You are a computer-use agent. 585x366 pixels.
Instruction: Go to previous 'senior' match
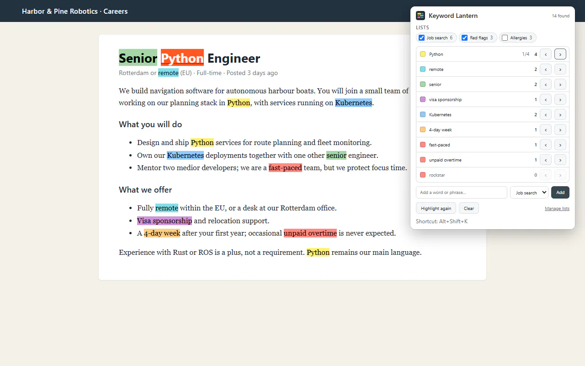(x=546, y=84)
